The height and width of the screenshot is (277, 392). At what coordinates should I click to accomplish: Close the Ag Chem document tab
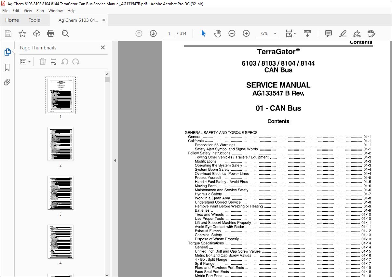point(103,20)
